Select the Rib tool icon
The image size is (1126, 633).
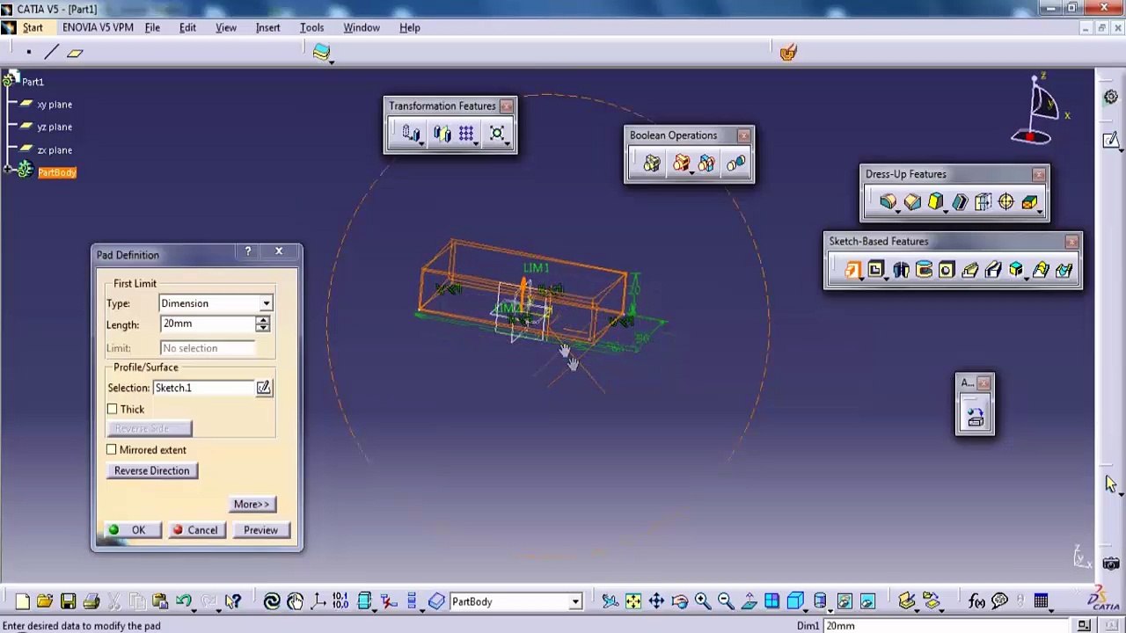point(970,270)
